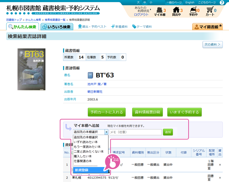Screen dimensions: 229x182
Task: Click the 状態 column header
Action: 169,152
